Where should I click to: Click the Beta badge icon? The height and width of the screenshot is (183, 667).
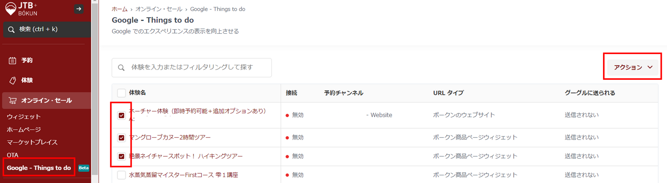tap(84, 168)
